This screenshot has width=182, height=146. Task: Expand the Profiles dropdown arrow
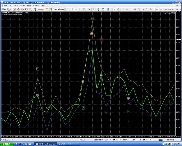coord(10,9)
